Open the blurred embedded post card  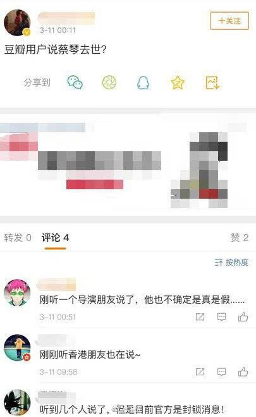(x=128, y=165)
